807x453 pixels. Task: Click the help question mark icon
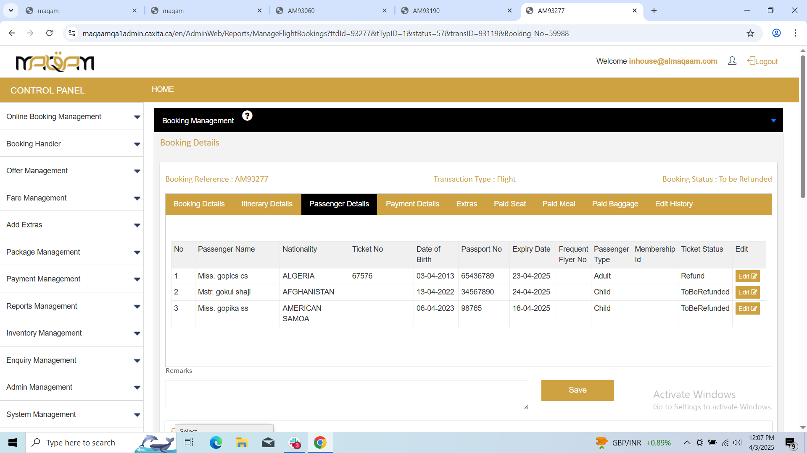coord(247,116)
